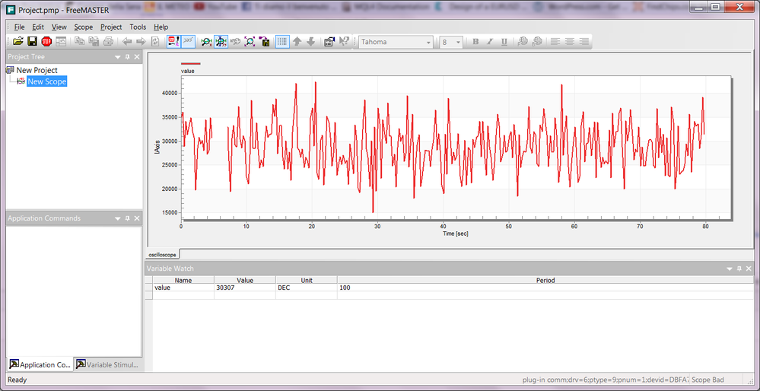The image size is (760, 391).
Task: Click the background color globe icon
Action: click(x=537, y=42)
